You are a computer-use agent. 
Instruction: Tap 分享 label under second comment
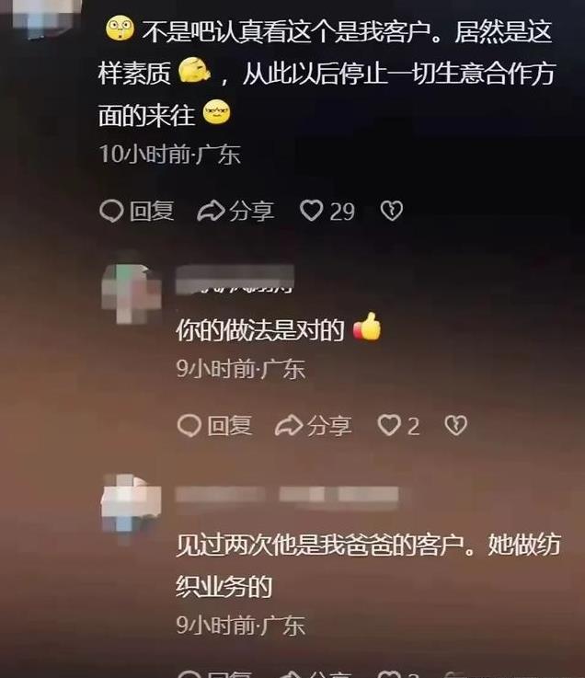click(x=330, y=426)
